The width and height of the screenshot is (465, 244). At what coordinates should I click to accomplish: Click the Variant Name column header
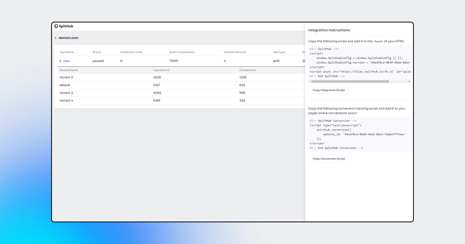69,70
